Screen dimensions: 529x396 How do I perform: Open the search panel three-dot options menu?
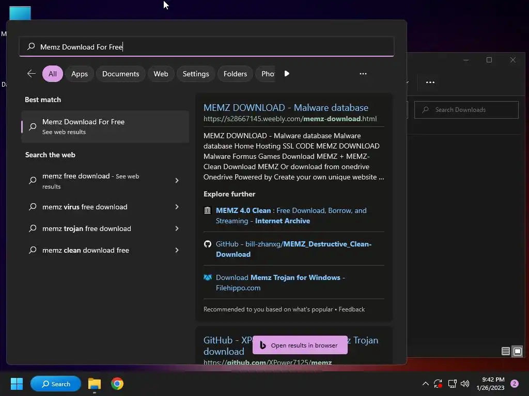pyautogui.click(x=363, y=74)
